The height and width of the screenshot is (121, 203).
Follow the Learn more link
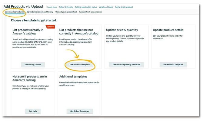pos(52,7)
